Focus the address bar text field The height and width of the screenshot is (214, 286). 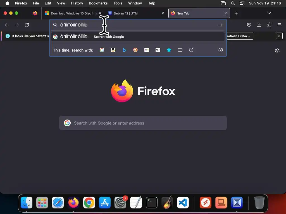coord(139,25)
